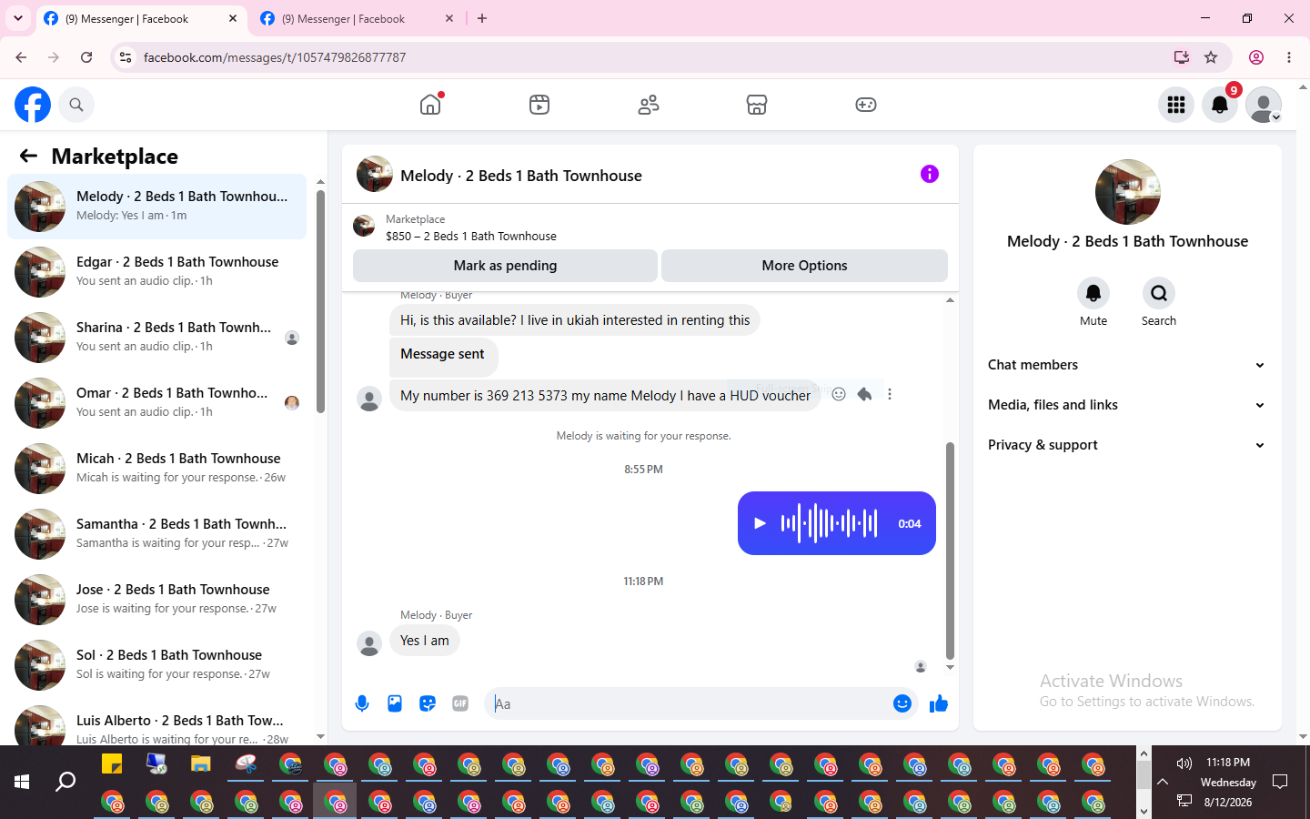Close the second Messenger browser tab
Screen dimensions: 1310x819
pos(449,18)
